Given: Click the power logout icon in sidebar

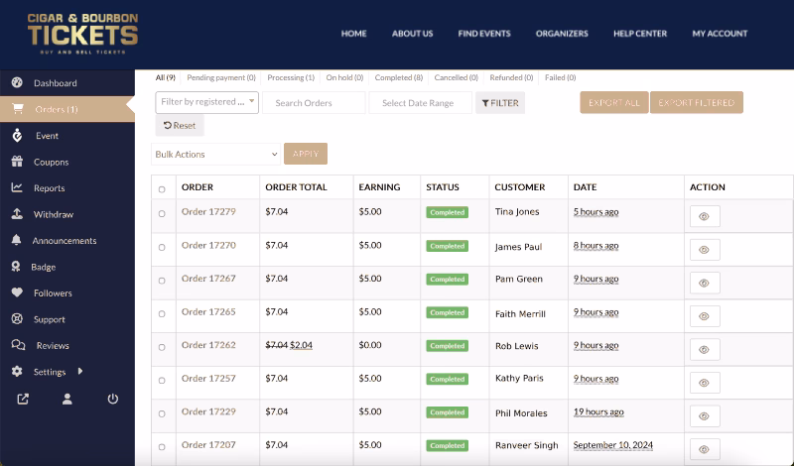Looking at the screenshot, I should click(112, 399).
